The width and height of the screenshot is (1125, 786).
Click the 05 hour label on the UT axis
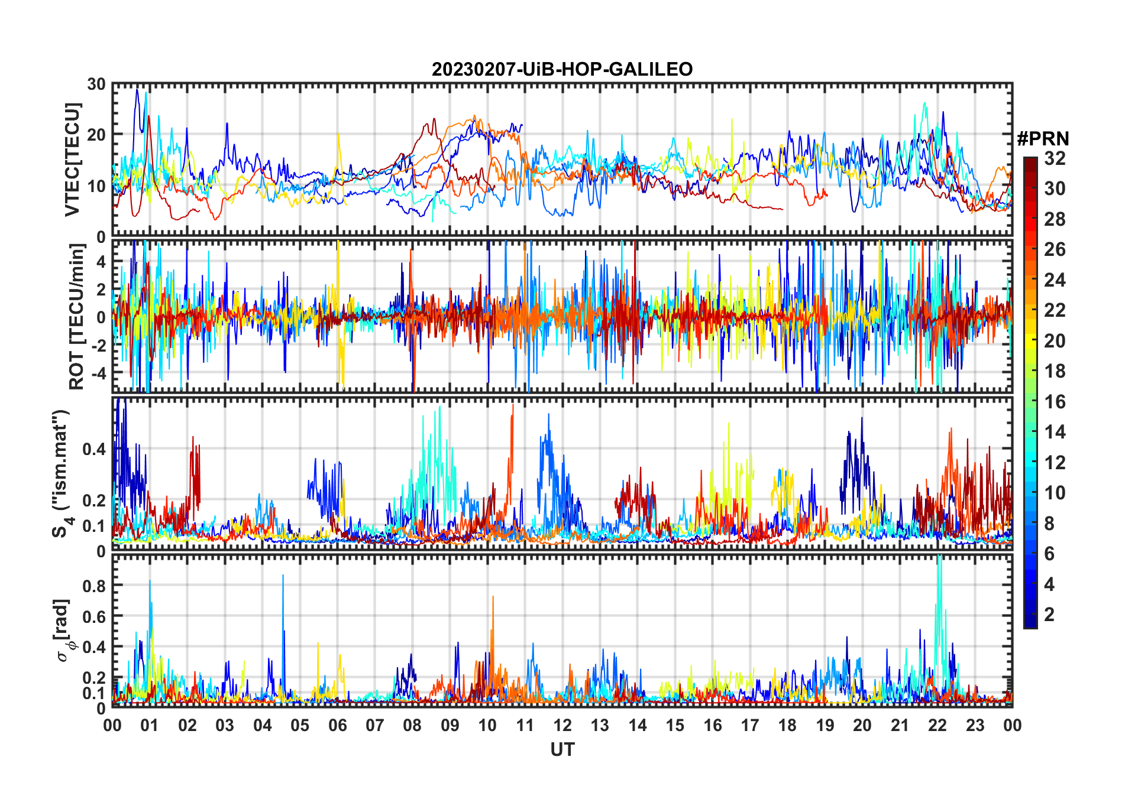point(300,725)
